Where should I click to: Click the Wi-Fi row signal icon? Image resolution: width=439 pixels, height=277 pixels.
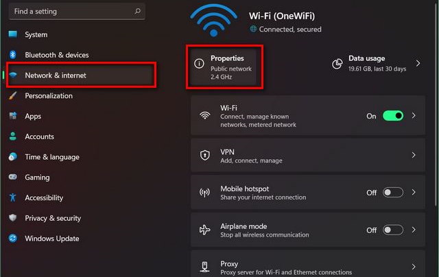click(205, 115)
